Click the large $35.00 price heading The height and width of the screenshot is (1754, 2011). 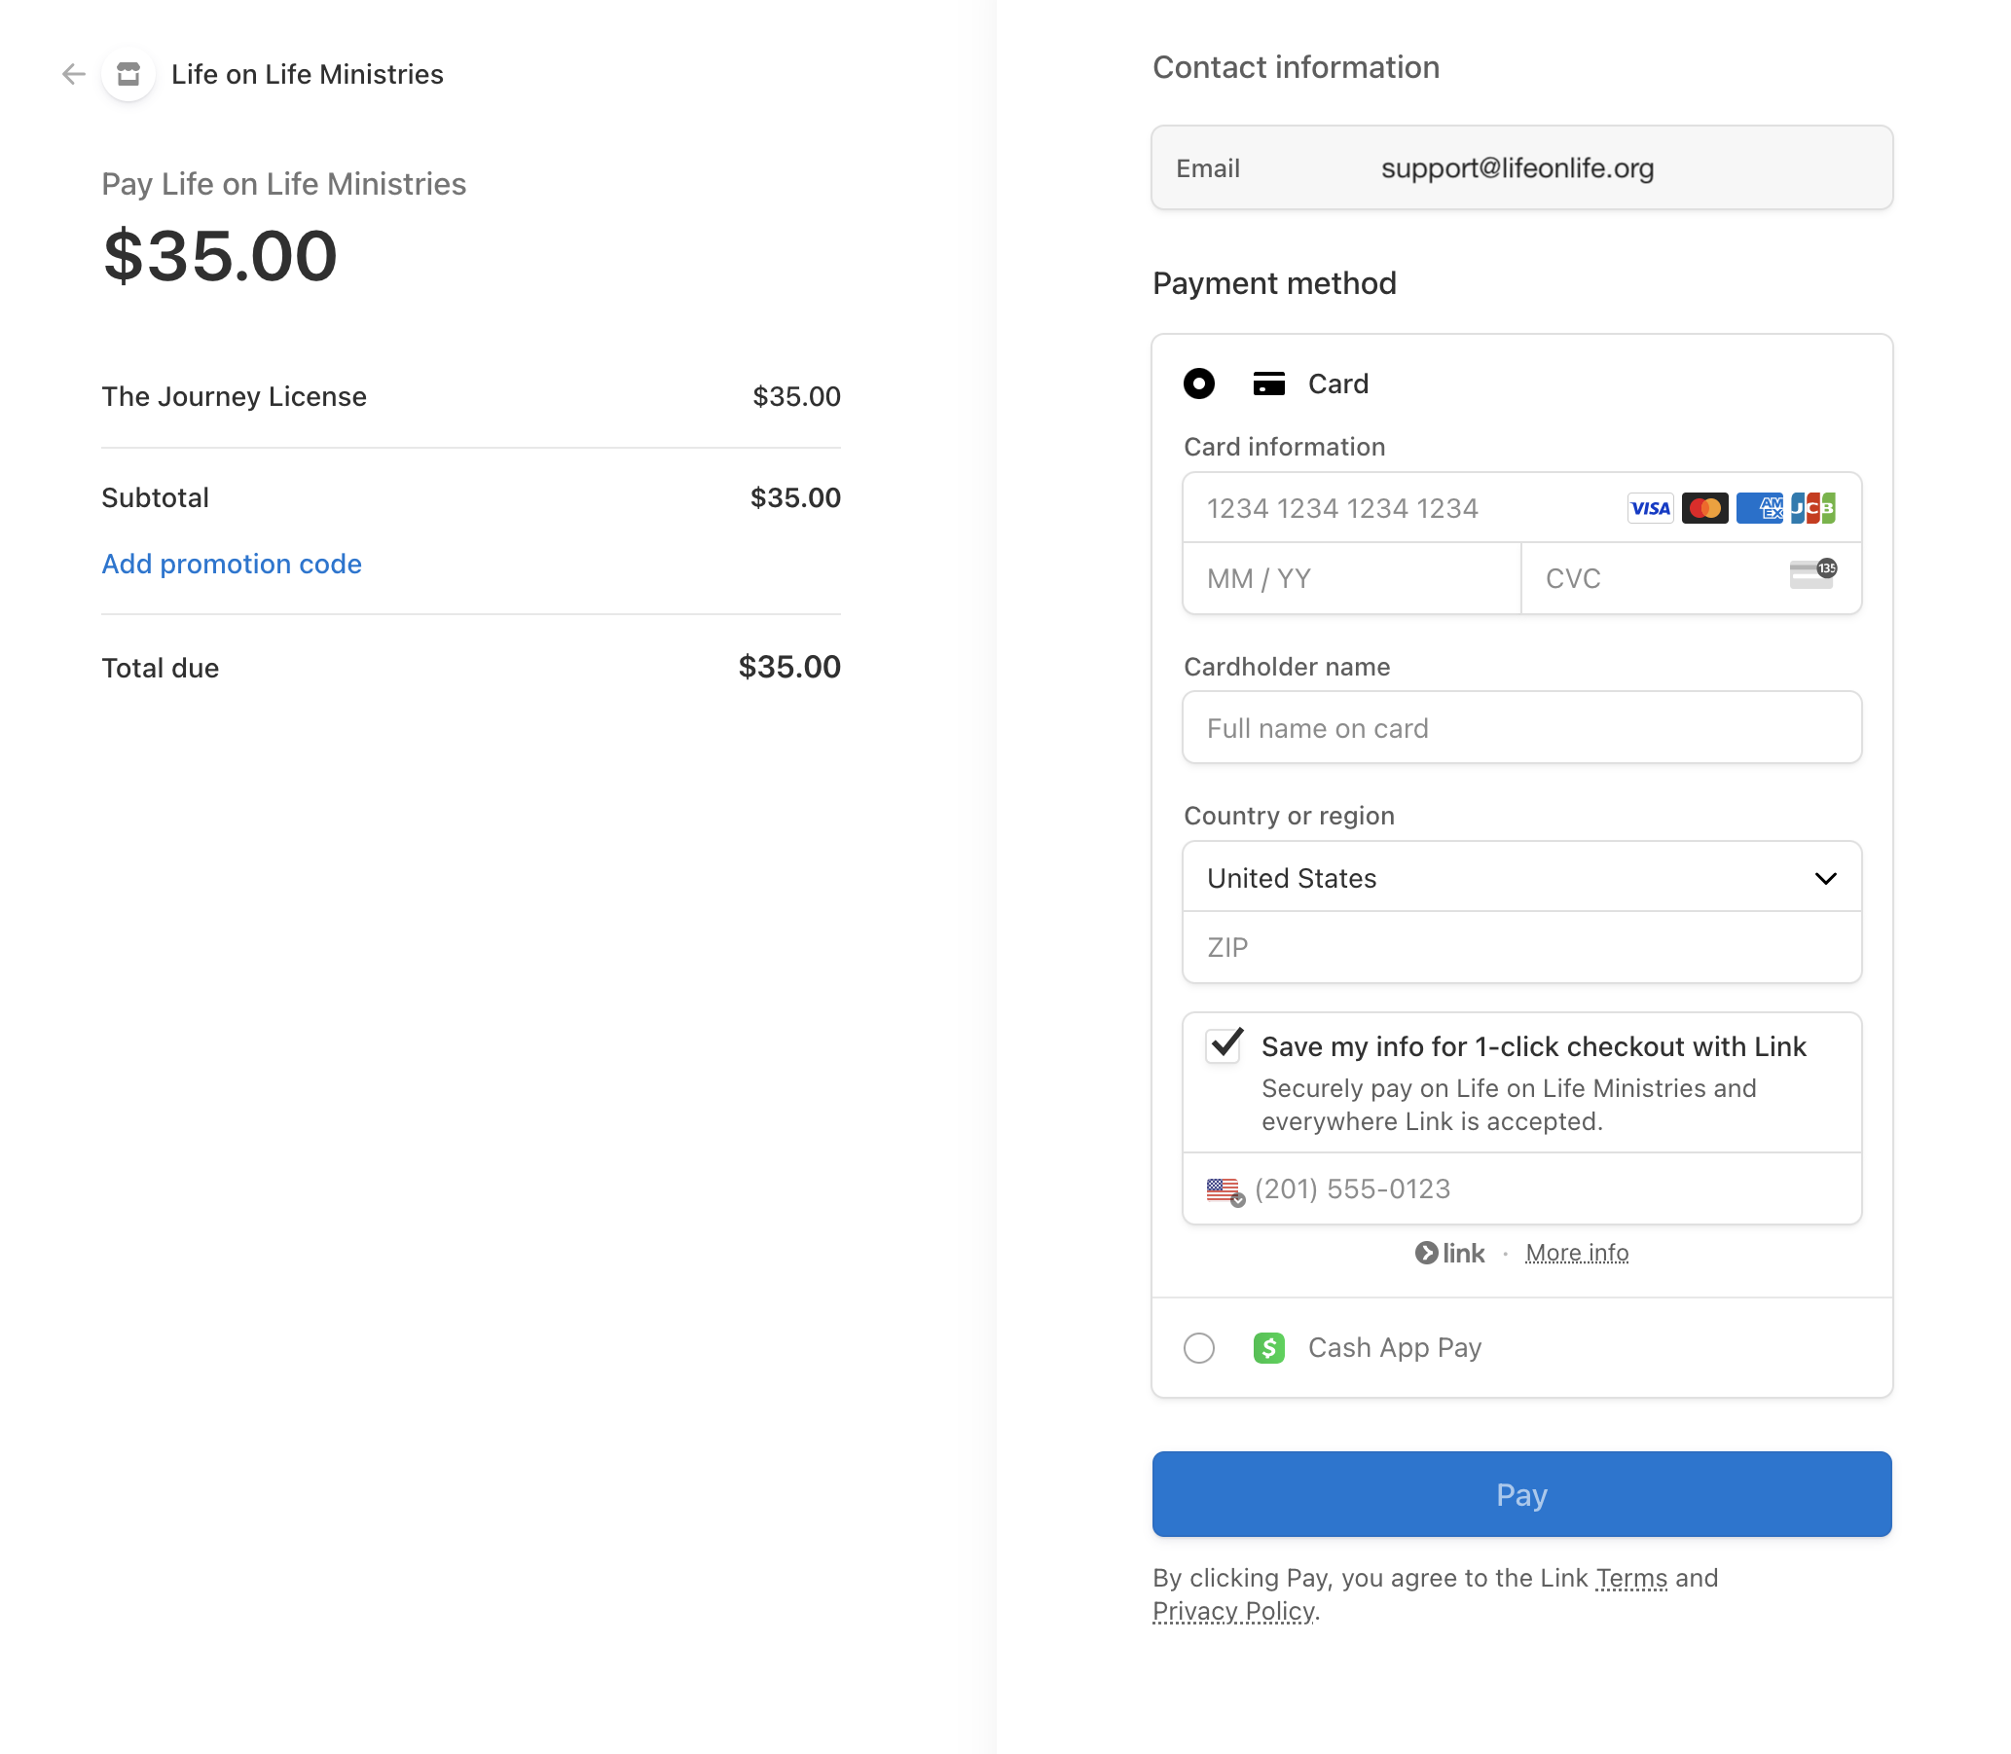[x=220, y=256]
